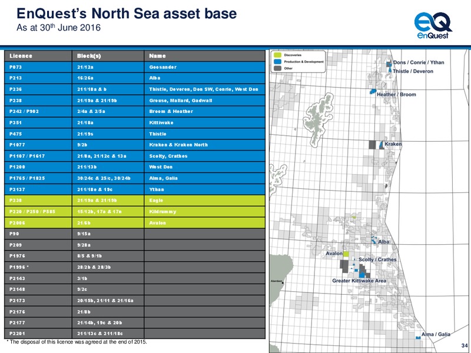Click the Heather / Broom map label
The width and height of the screenshot is (471, 353).
[396, 94]
